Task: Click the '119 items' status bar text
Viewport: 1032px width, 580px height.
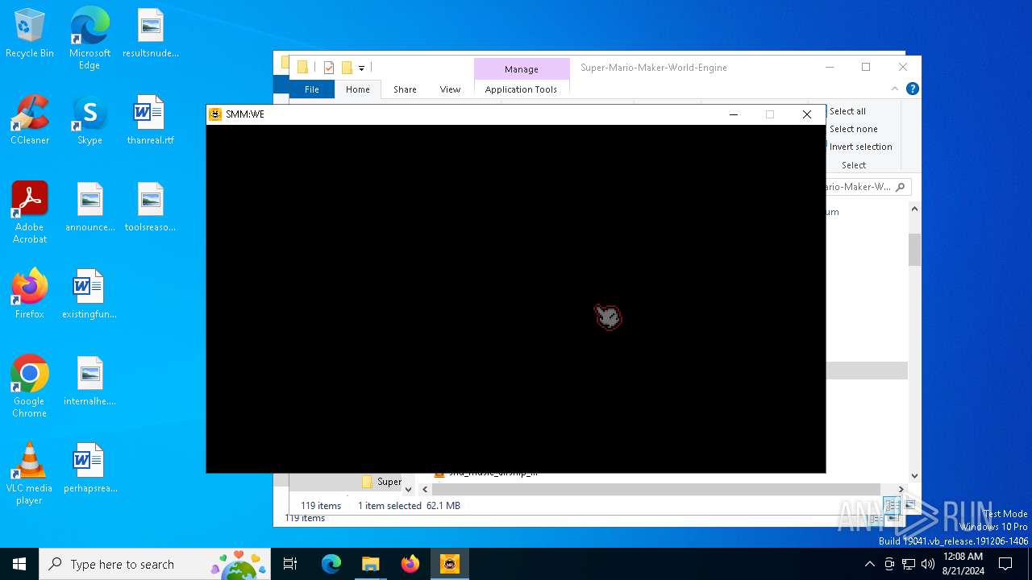Action: [x=321, y=506]
